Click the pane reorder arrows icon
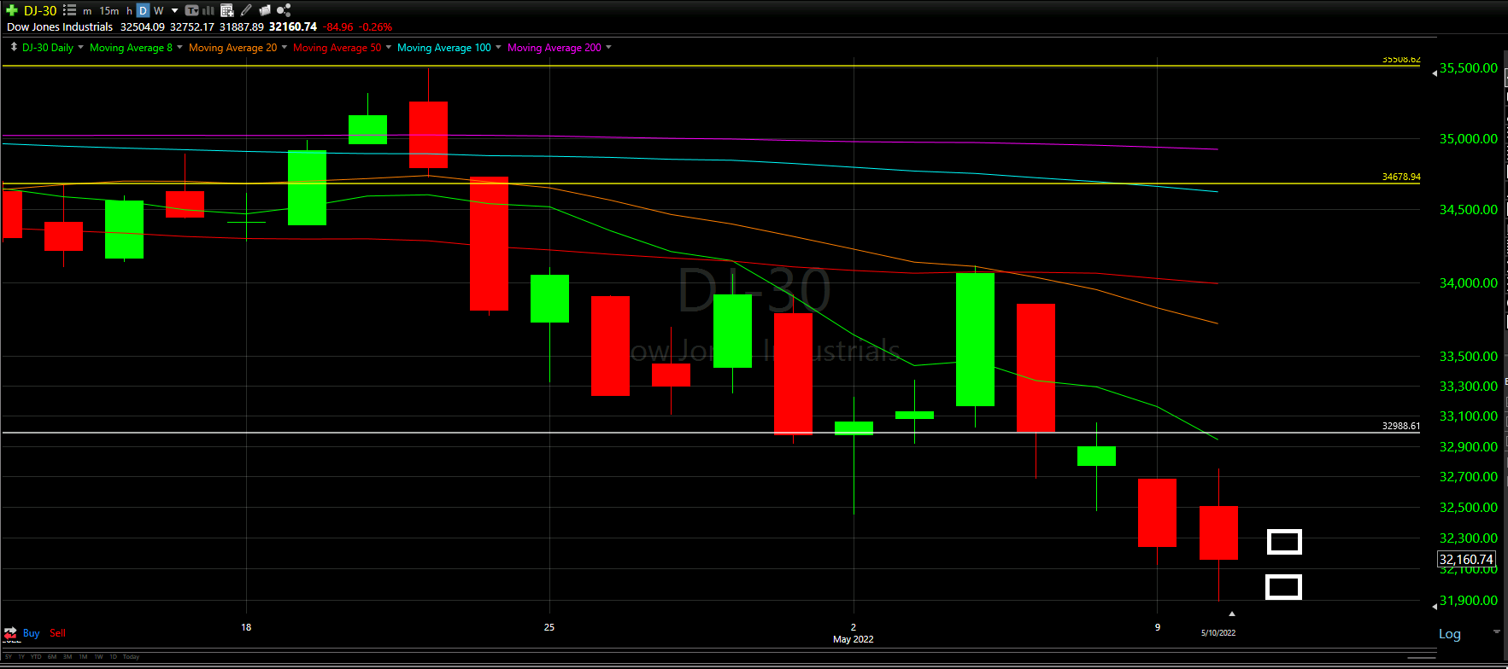The width and height of the screenshot is (1508, 669). [14, 47]
